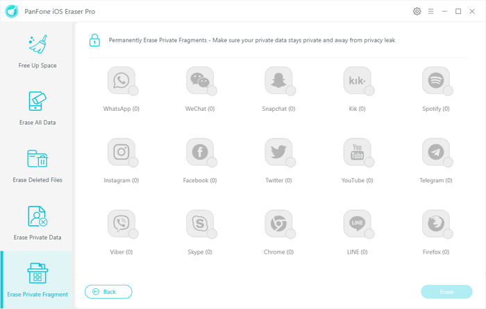
Task: Click the 'Firefox (0)' label
Action: [x=436, y=252]
